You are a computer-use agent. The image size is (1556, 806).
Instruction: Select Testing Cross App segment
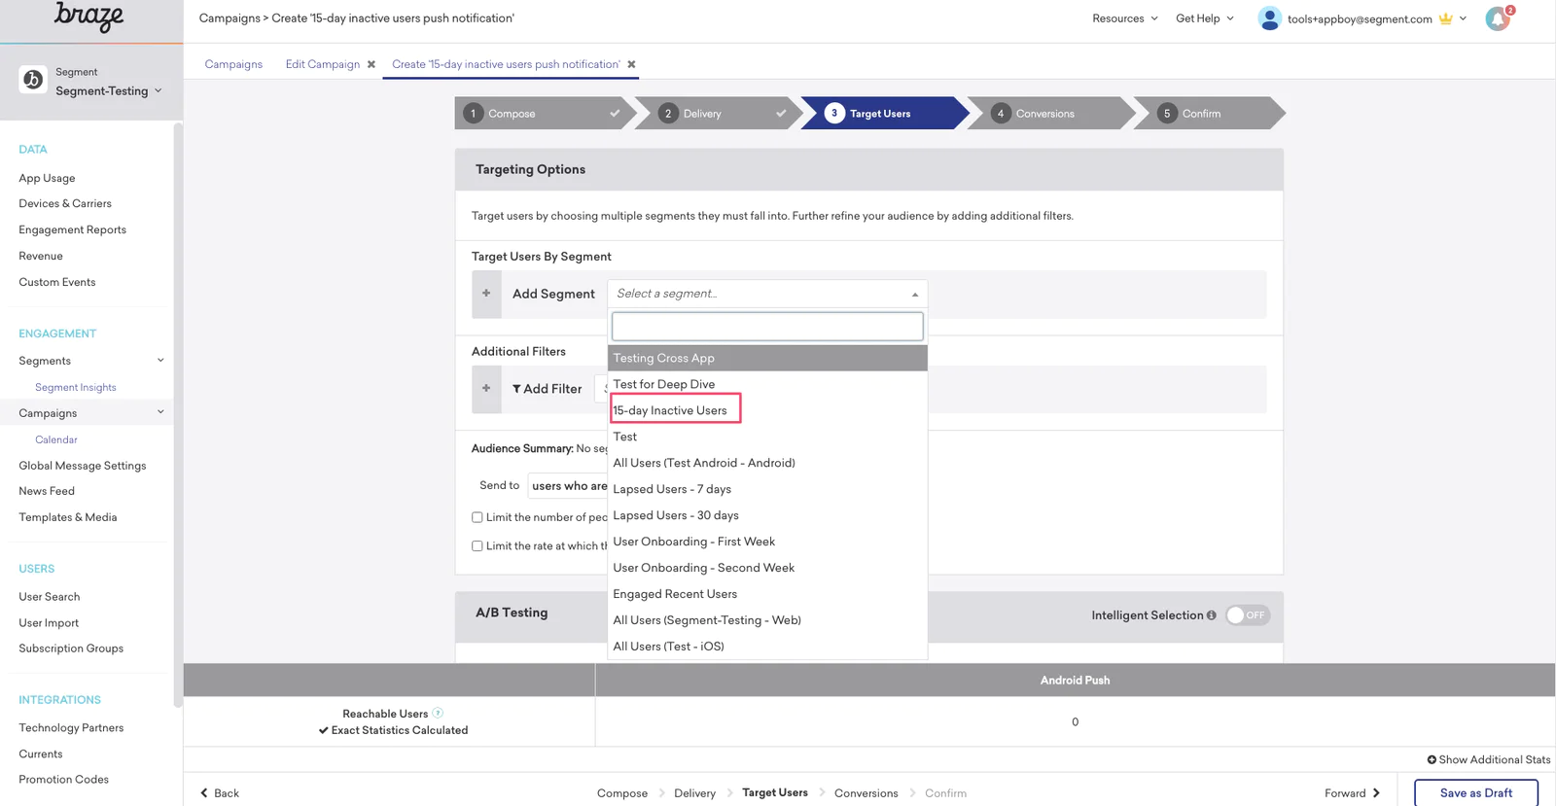coord(767,358)
